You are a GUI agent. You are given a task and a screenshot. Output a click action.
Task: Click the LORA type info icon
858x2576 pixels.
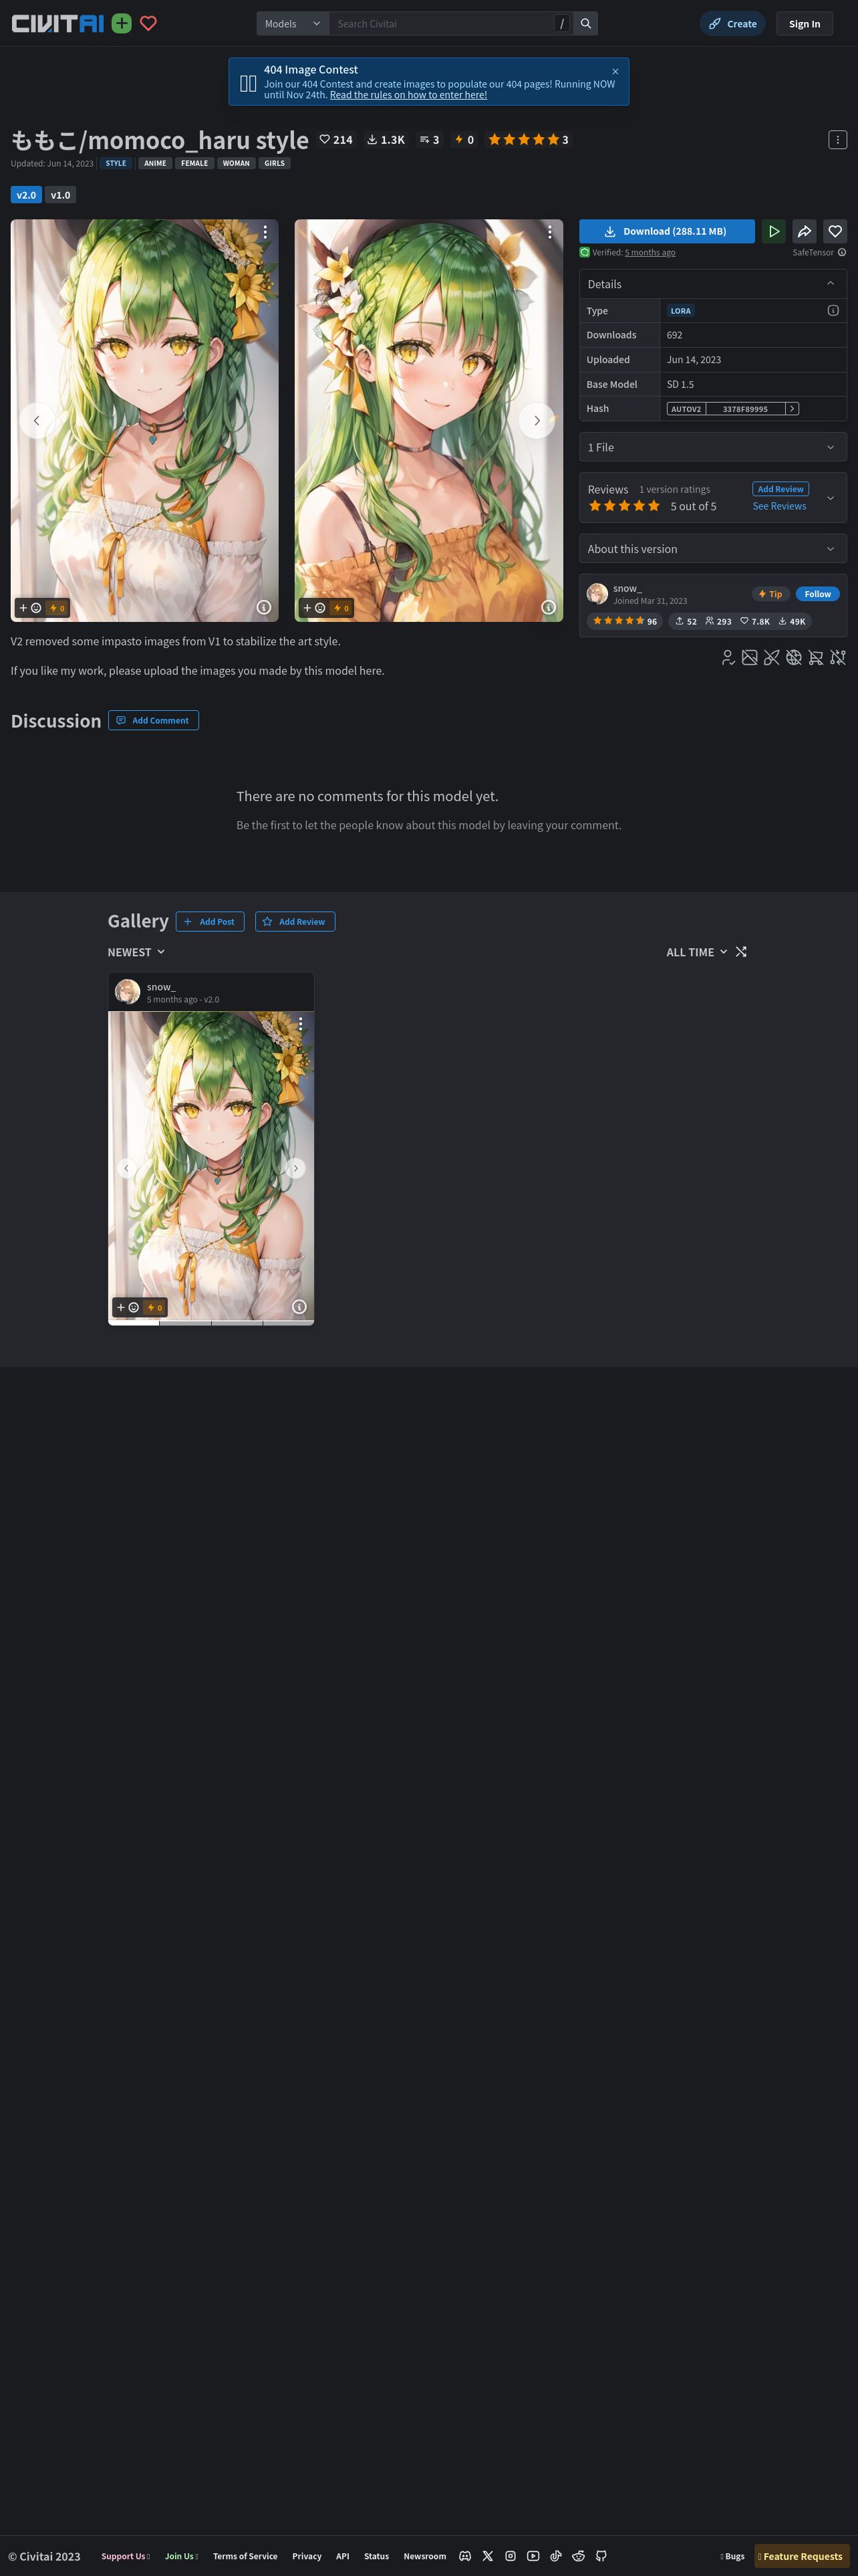point(833,310)
